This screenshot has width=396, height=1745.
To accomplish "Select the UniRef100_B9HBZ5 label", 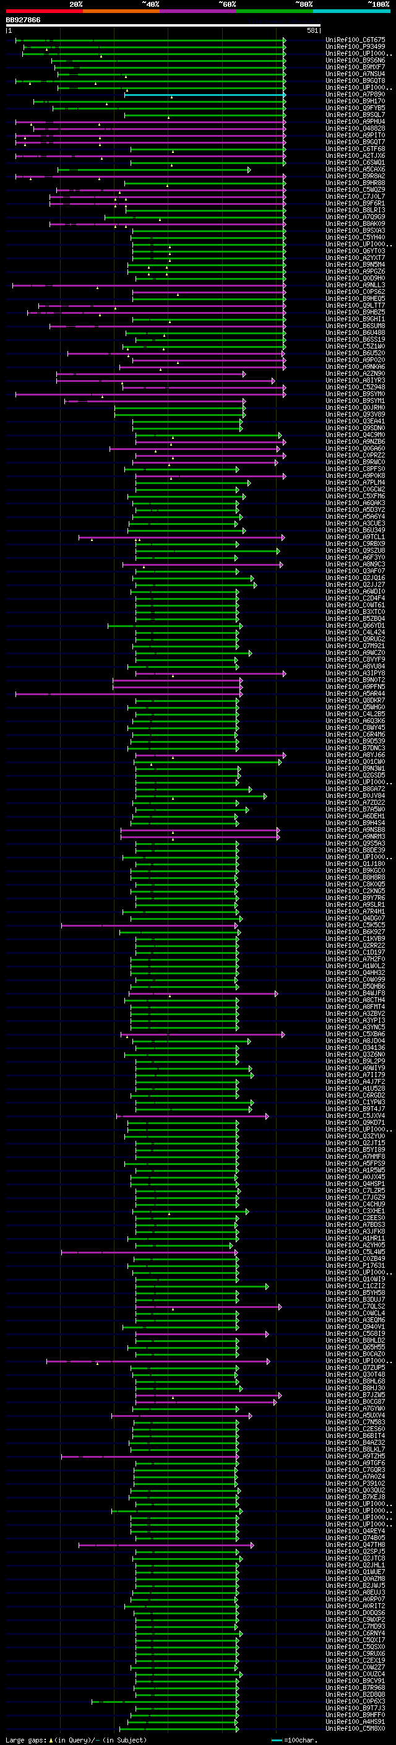I will click(355, 312).
